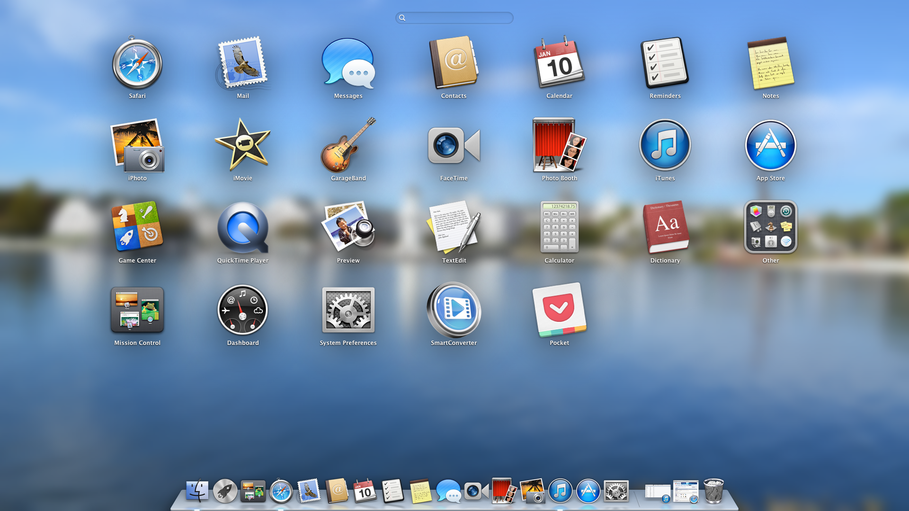This screenshot has height=511, width=909.
Task: Launch the Dashboard app
Action: 243,310
